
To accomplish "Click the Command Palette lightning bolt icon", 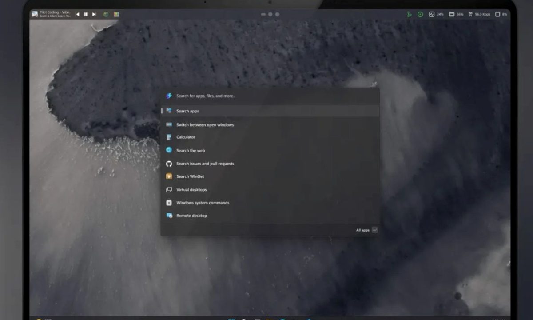I will pyautogui.click(x=169, y=96).
